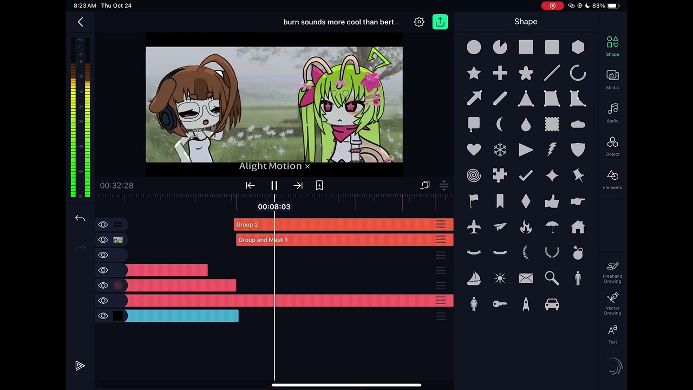Insert the speech bubble shape
This screenshot has height=390, width=693.
[x=474, y=125]
